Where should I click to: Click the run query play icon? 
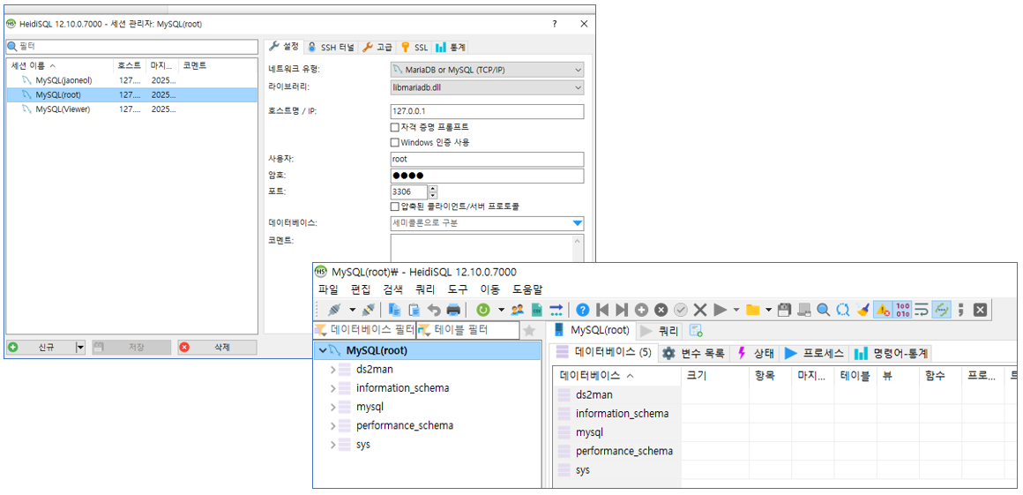(721, 310)
